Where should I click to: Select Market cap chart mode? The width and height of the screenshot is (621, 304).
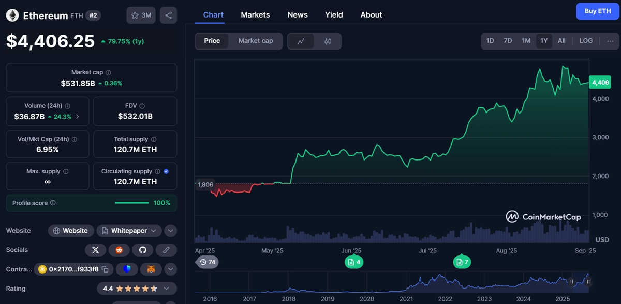(x=256, y=41)
